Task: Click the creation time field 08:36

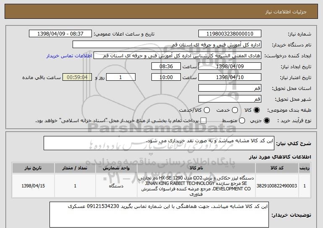Action: coord(166,67)
